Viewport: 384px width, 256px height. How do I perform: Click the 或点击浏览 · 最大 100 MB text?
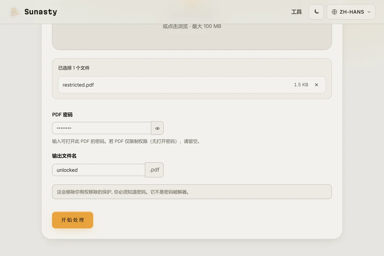pos(192,26)
